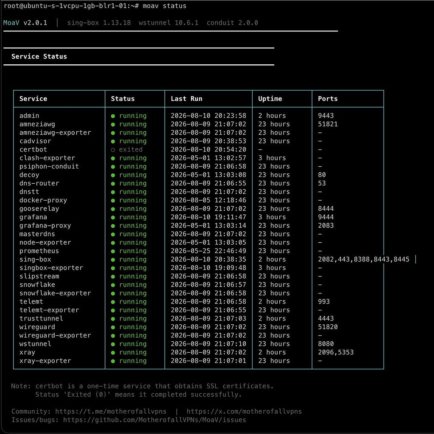This screenshot has width=434, height=434.
Task: Click the 'certbot' service name
Action: pos(33,149)
